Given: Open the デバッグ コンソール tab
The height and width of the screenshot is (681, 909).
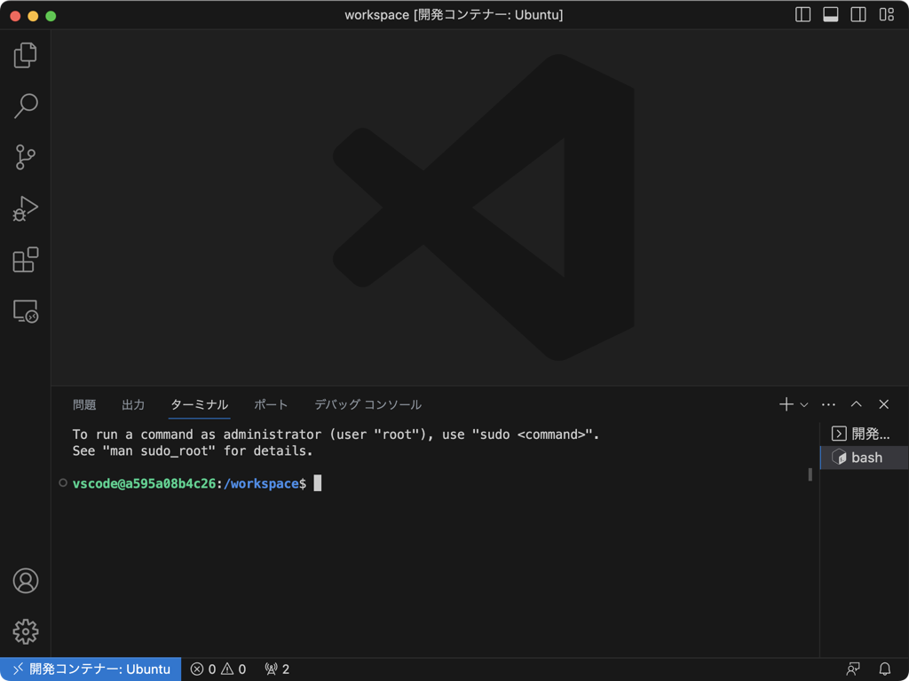Looking at the screenshot, I should tap(368, 404).
